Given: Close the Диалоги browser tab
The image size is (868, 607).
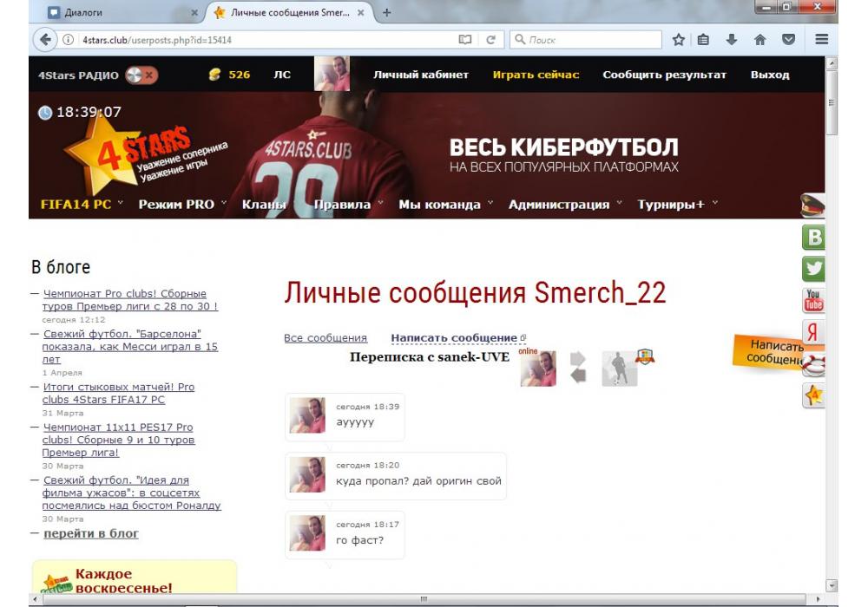Looking at the screenshot, I should pos(194,13).
